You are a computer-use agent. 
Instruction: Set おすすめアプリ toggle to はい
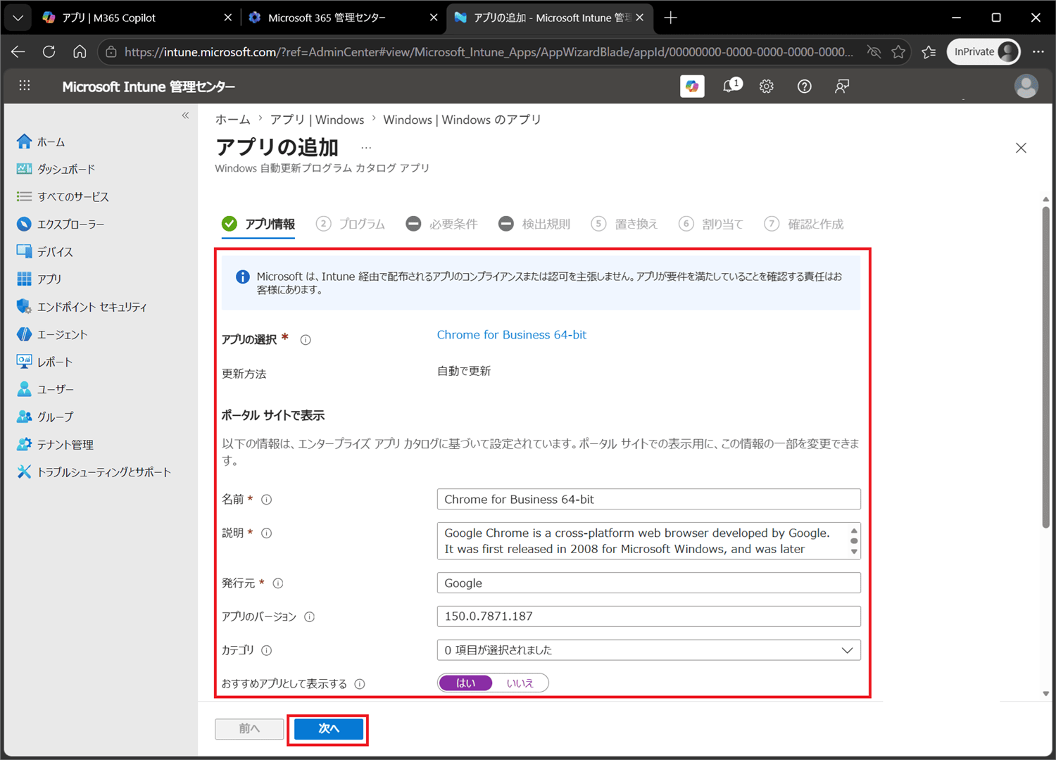pyautogui.click(x=465, y=683)
